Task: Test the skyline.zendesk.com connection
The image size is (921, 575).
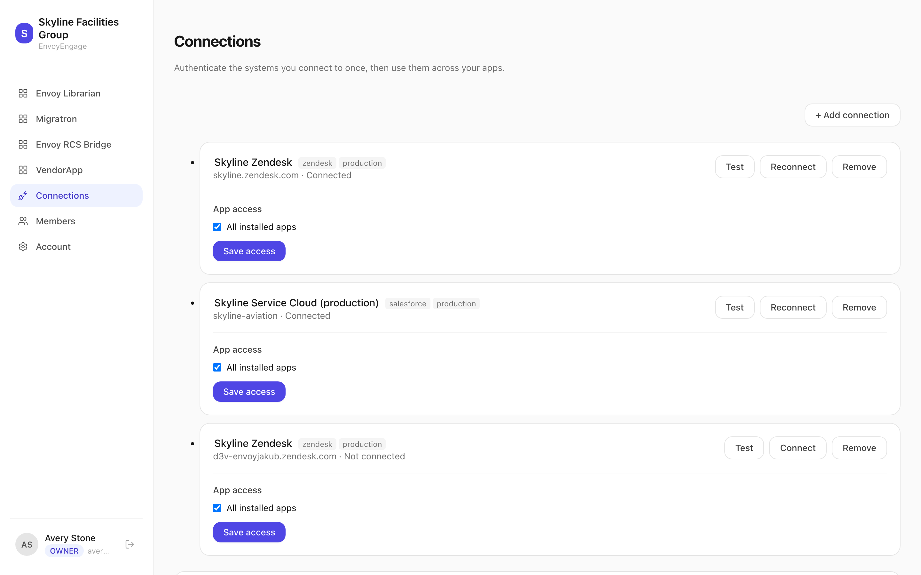Action: pos(735,166)
